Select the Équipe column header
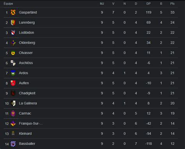 [x=8, y=4]
